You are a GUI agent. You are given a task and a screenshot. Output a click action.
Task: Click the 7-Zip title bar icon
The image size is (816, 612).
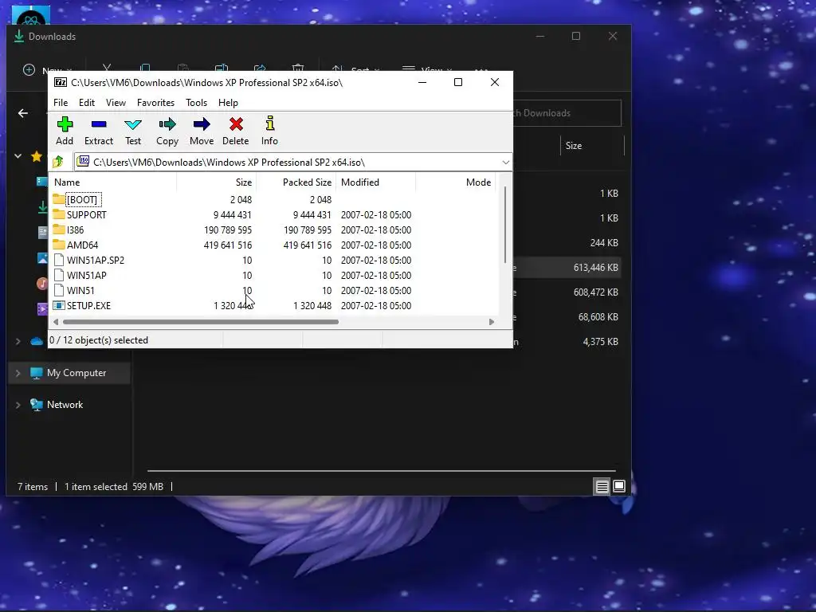pos(61,82)
